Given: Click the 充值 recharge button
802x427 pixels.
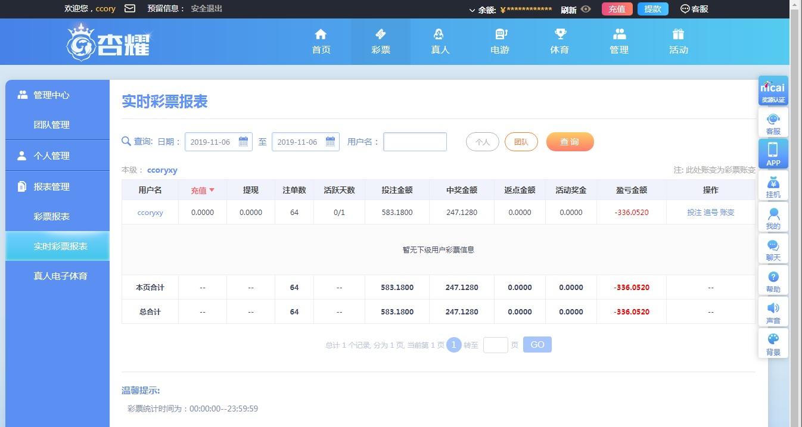Looking at the screenshot, I should tap(617, 9).
